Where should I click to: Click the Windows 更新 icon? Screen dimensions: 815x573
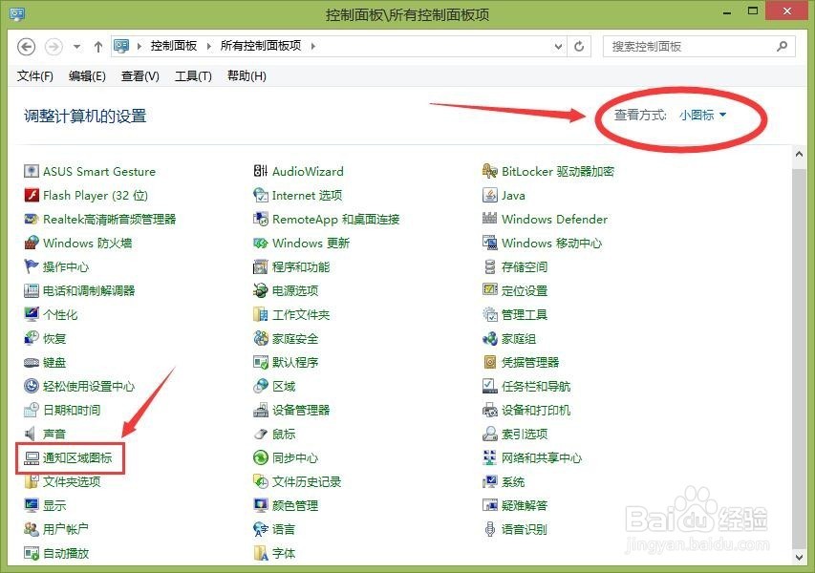coord(261,243)
